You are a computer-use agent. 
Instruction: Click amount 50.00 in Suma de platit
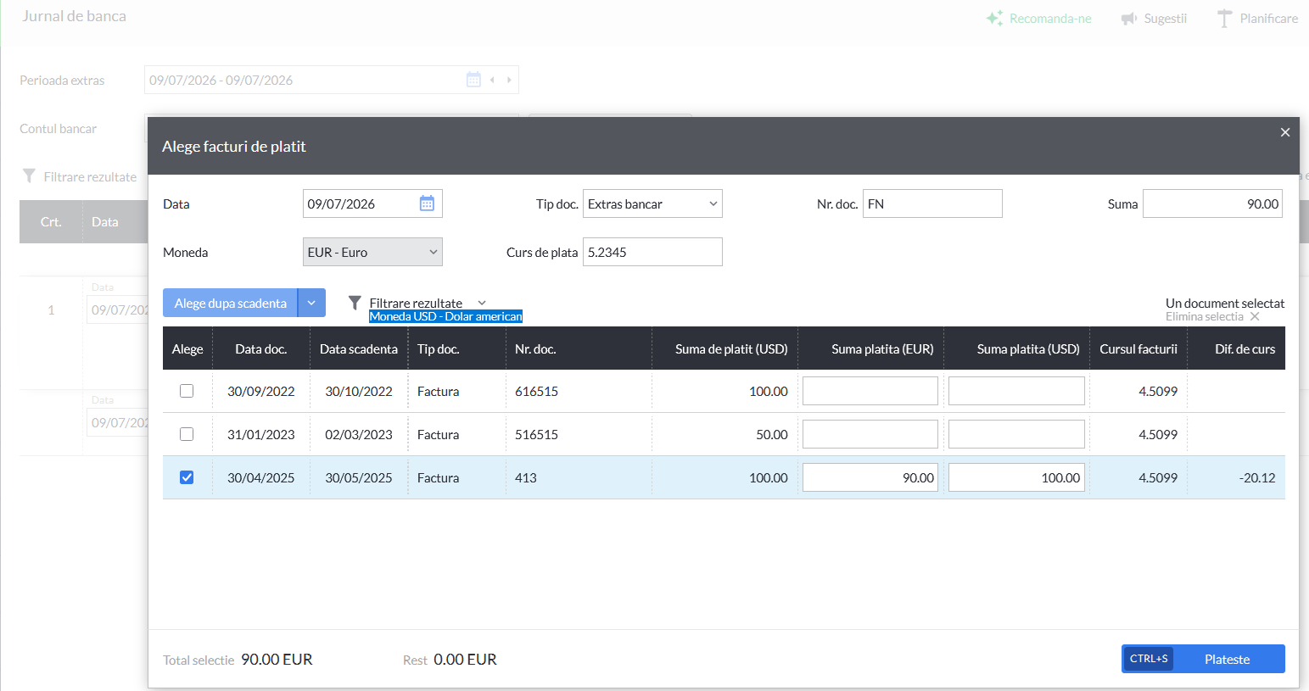pyautogui.click(x=772, y=434)
